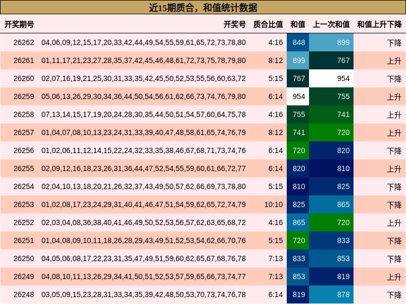Click the white 954 cell in row 26259
This screenshot has height=304, width=406.
(x=298, y=96)
